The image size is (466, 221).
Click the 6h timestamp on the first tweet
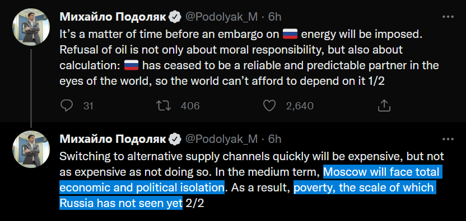pyautogui.click(x=274, y=17)
